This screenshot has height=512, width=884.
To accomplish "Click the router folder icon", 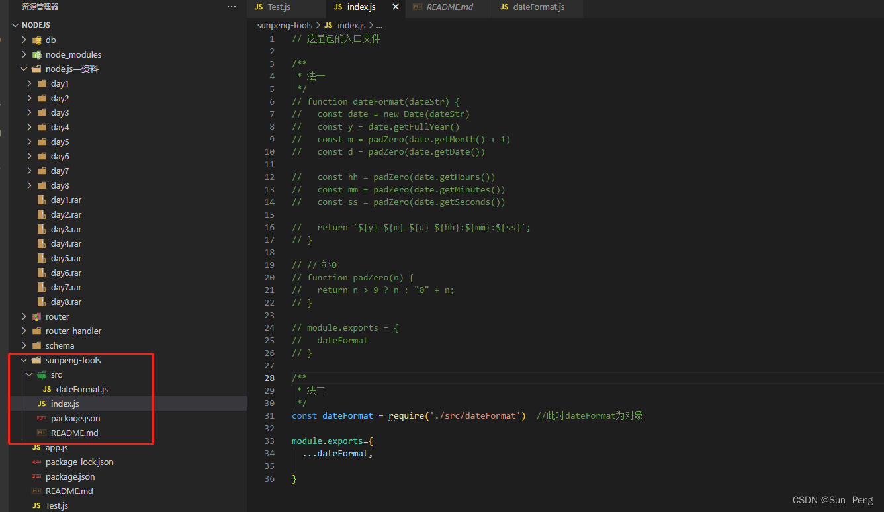I will point(36,316).
